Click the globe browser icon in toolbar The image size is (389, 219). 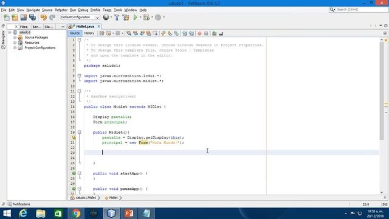106,17
